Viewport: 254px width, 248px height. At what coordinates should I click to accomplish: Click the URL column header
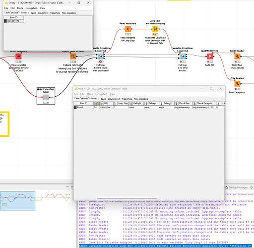107,103
